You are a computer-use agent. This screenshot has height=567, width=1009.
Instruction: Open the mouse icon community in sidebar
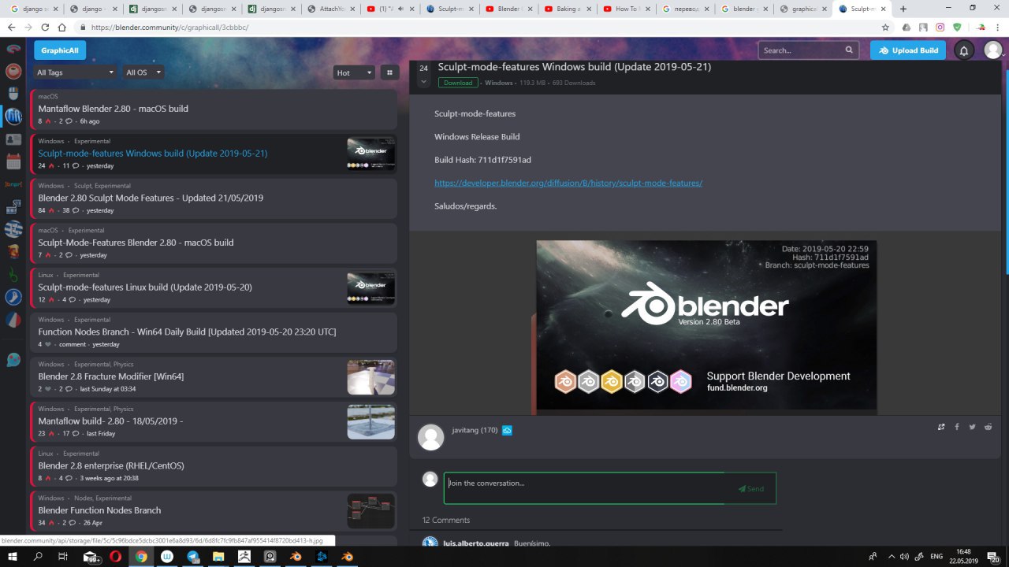[x=13, y=94]
